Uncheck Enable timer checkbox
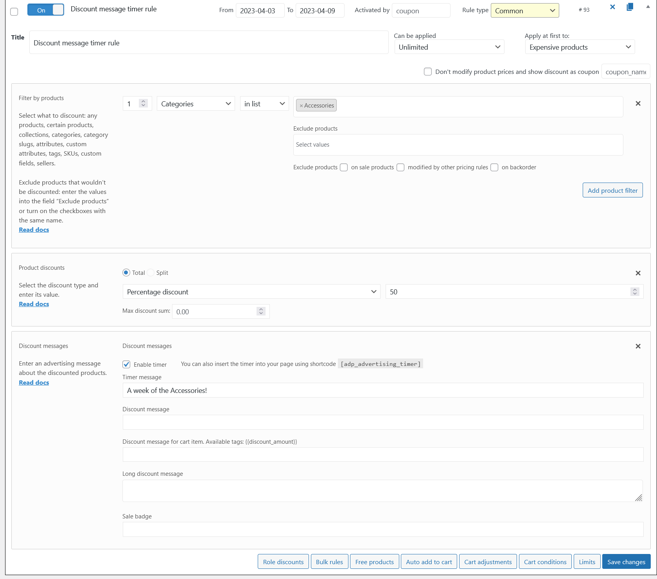Image resolution: width=657 pixels, height=579 pixels. click(126, 364)
